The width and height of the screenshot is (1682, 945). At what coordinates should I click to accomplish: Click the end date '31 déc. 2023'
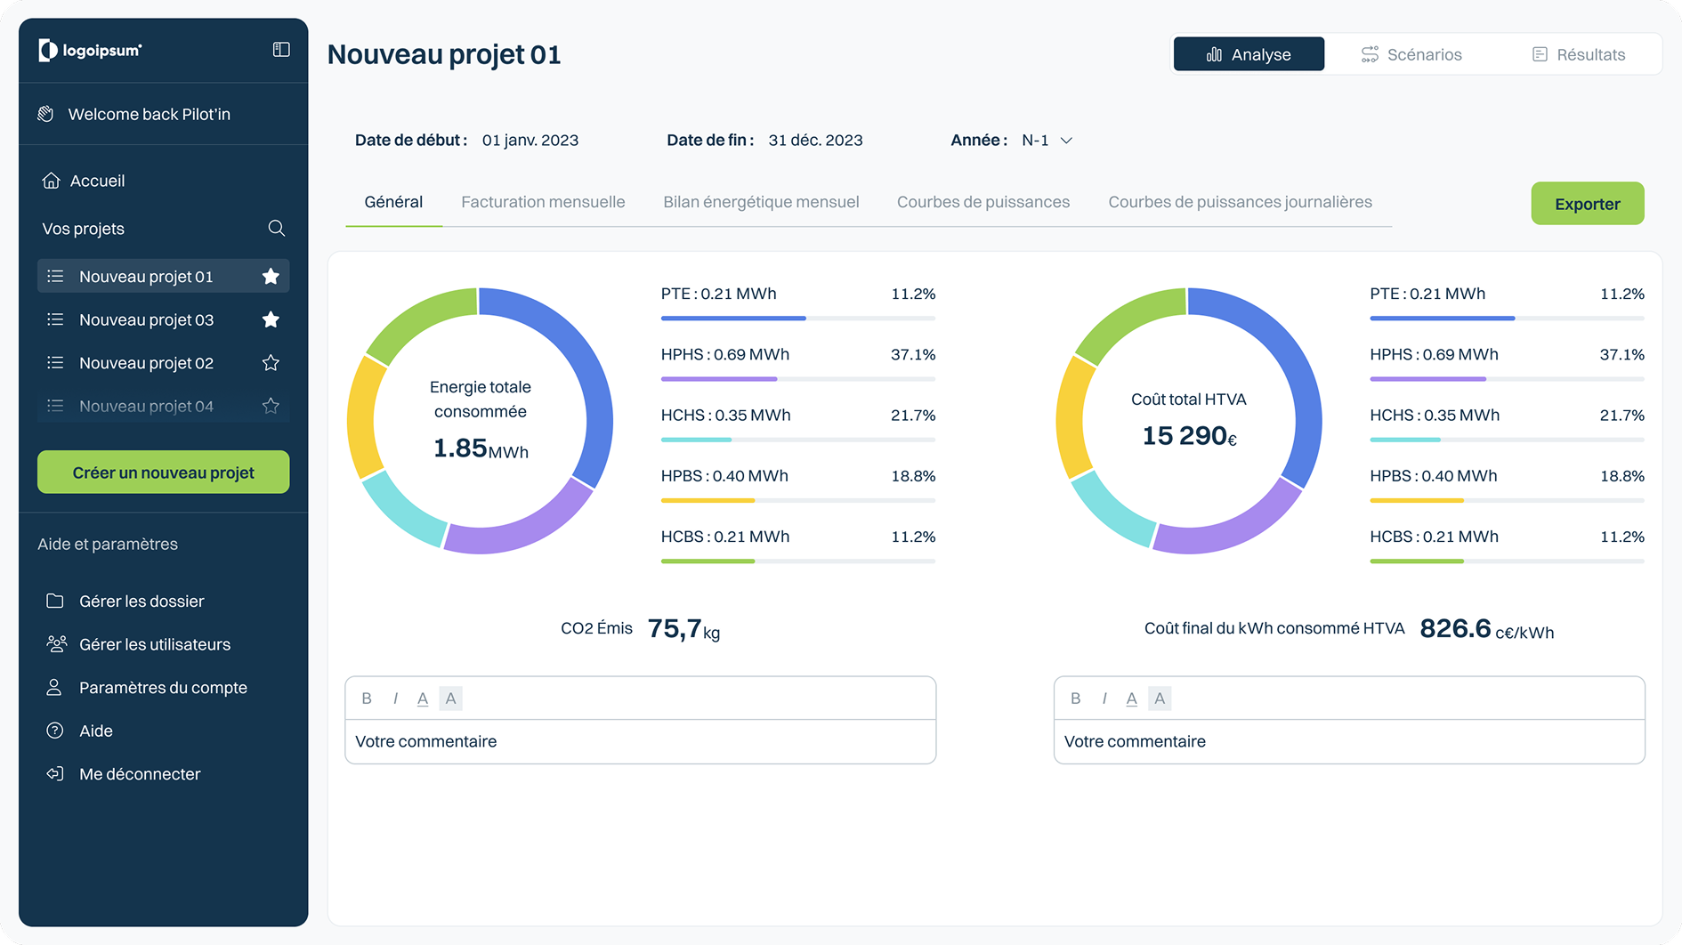tap(815, 141)
